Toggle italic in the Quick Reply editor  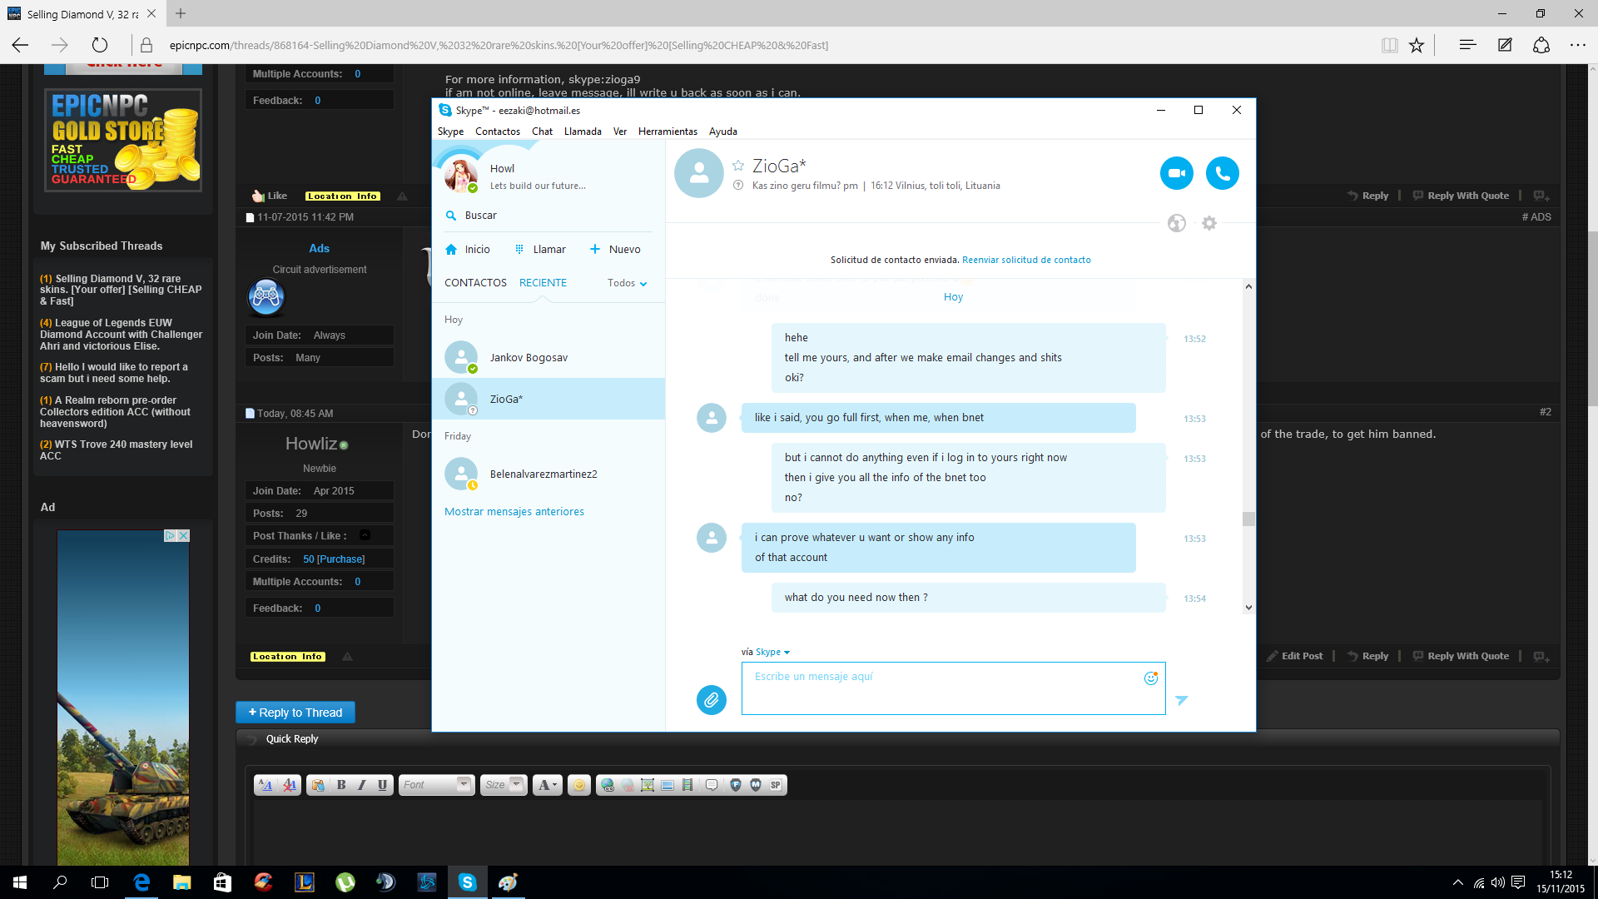pos(361,785)
